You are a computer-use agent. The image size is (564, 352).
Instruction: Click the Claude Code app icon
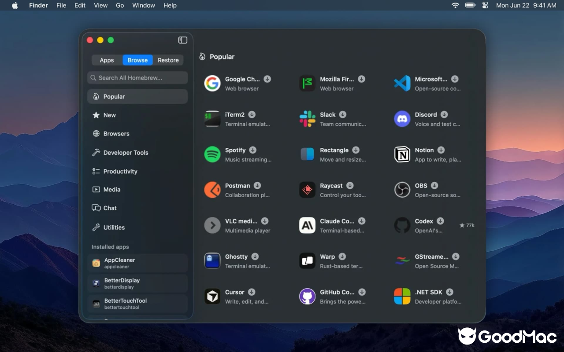coord(307,225)
